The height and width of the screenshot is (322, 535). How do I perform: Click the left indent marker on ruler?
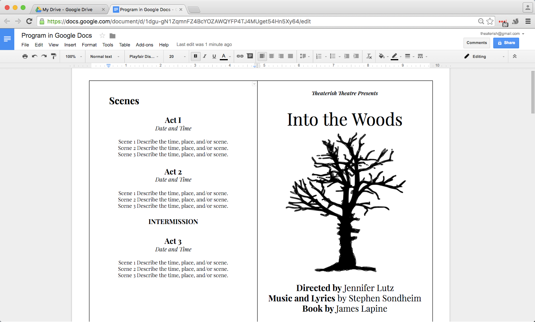click(109, 66)
